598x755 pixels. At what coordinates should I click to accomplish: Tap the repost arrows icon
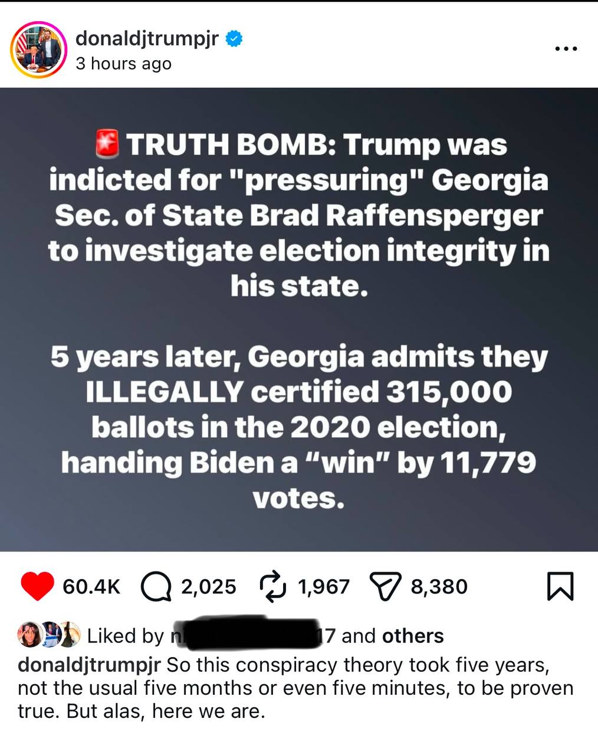[273, 586]
